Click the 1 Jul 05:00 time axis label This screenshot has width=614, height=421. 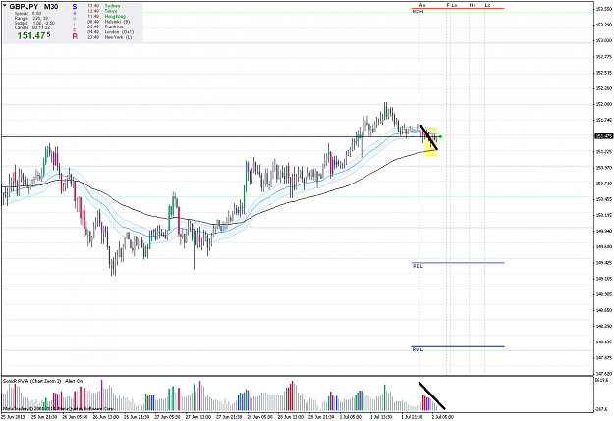point(351,417)
